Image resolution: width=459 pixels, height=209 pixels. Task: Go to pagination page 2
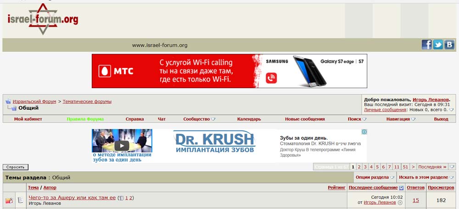click(359, 167)
